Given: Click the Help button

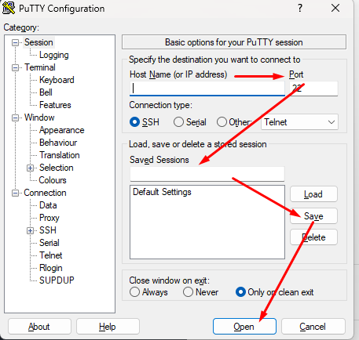Looking at the screenshot, I should coord(108,327).
